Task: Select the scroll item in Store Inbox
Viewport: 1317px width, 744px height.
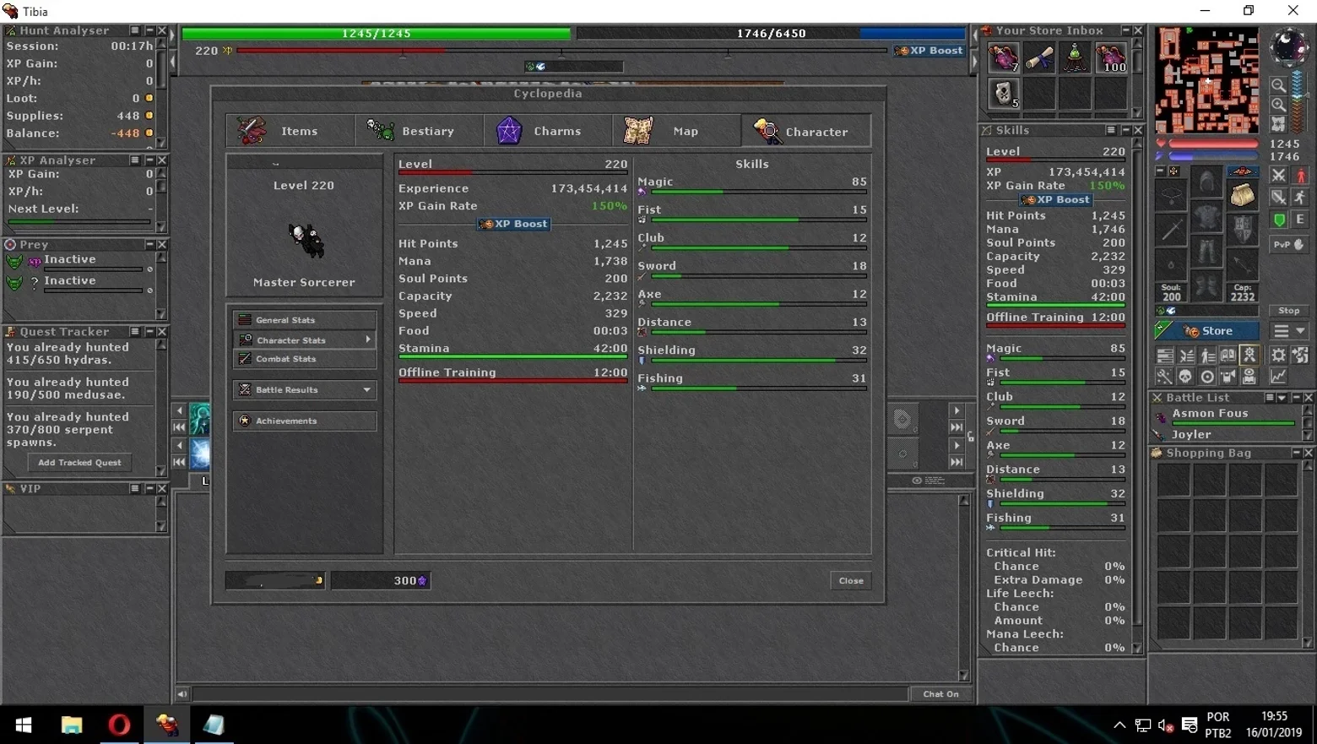Action: [1039, 57]
